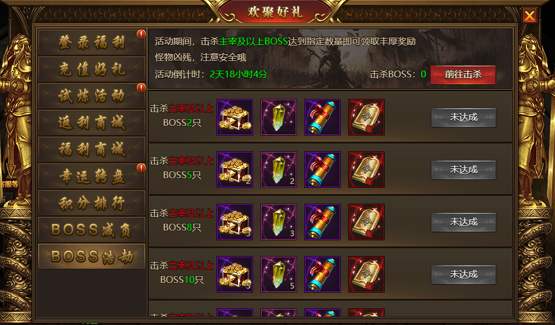This screenshot has height=325, width=555.
Task: Go to the 积分排行 tab
Action: 92,203
